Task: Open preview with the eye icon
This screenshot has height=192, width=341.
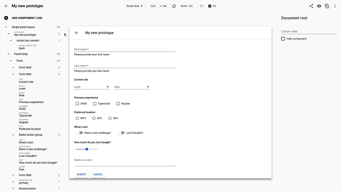Action: (319, 6)
